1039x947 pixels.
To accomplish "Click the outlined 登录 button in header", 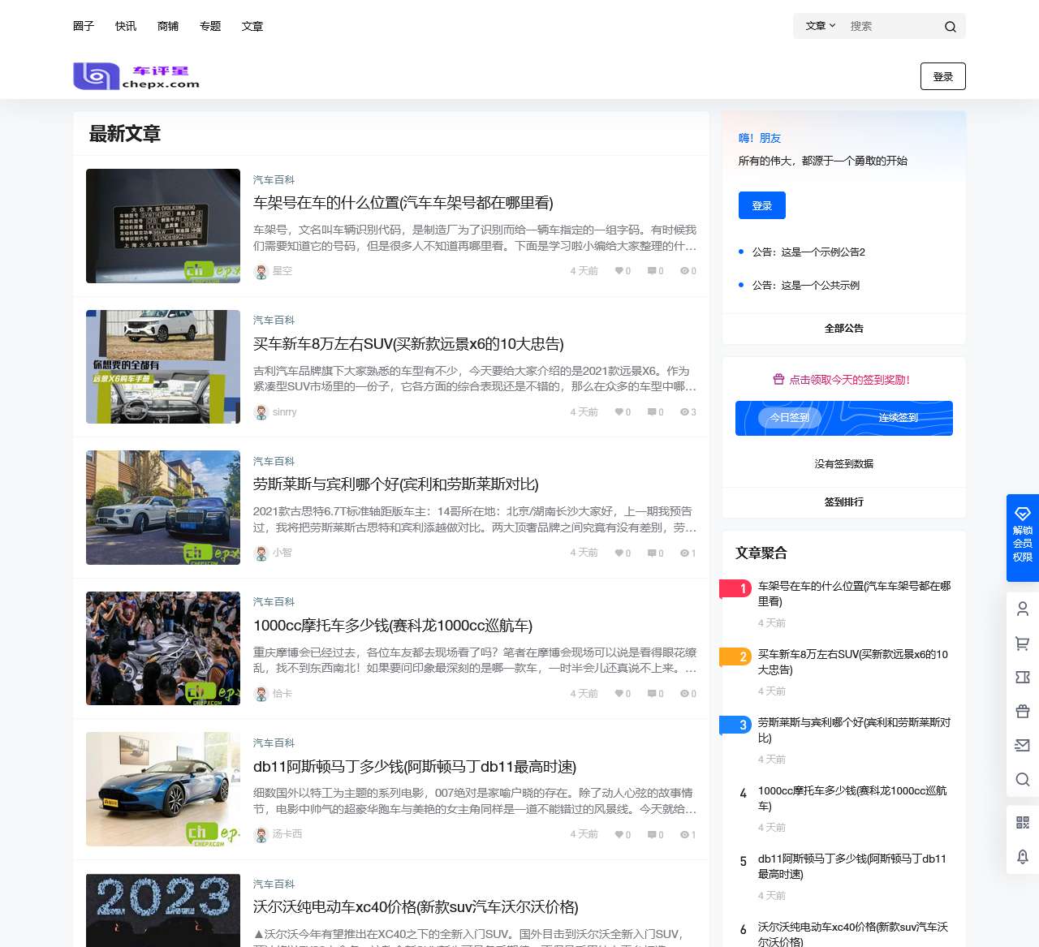I will coord(943,76).
